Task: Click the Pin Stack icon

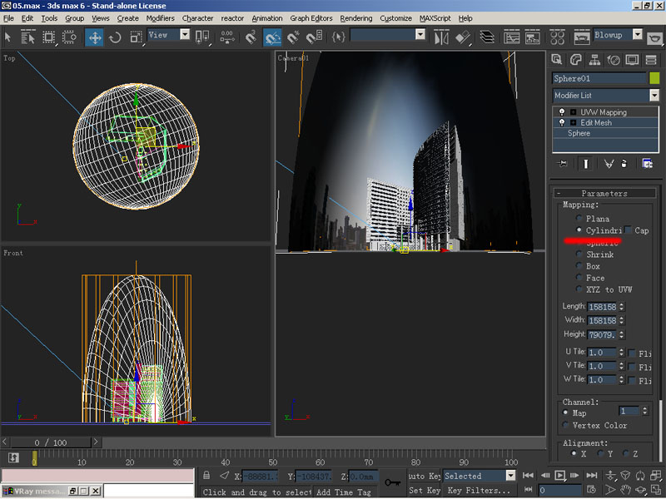Action: (x=564, y=164)
